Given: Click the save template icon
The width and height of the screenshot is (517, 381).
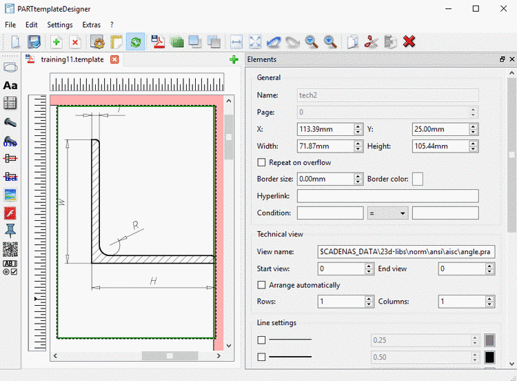Looking at the screenshot, I should [x=34, y=41].
